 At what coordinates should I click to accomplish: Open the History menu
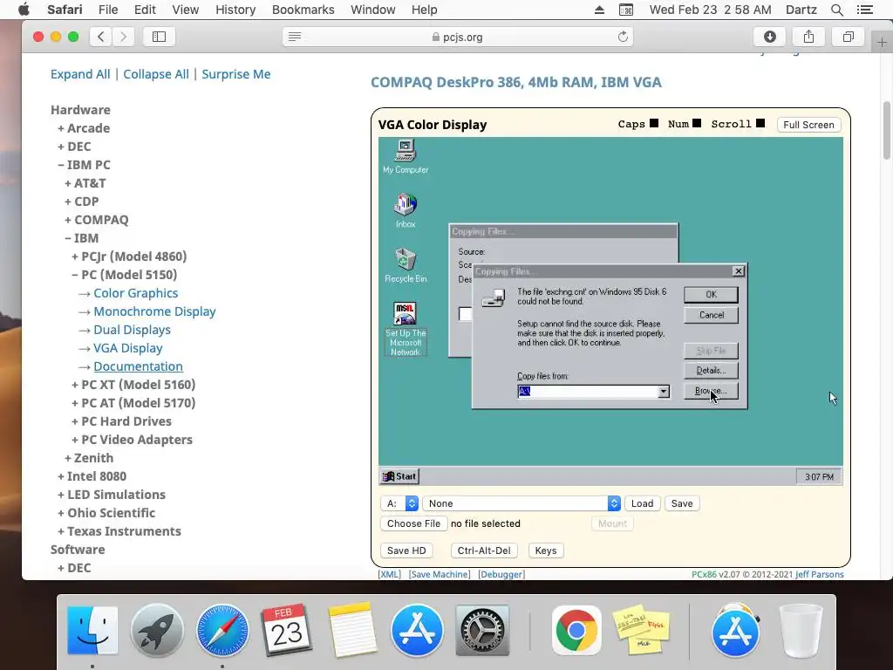(235, 10)
